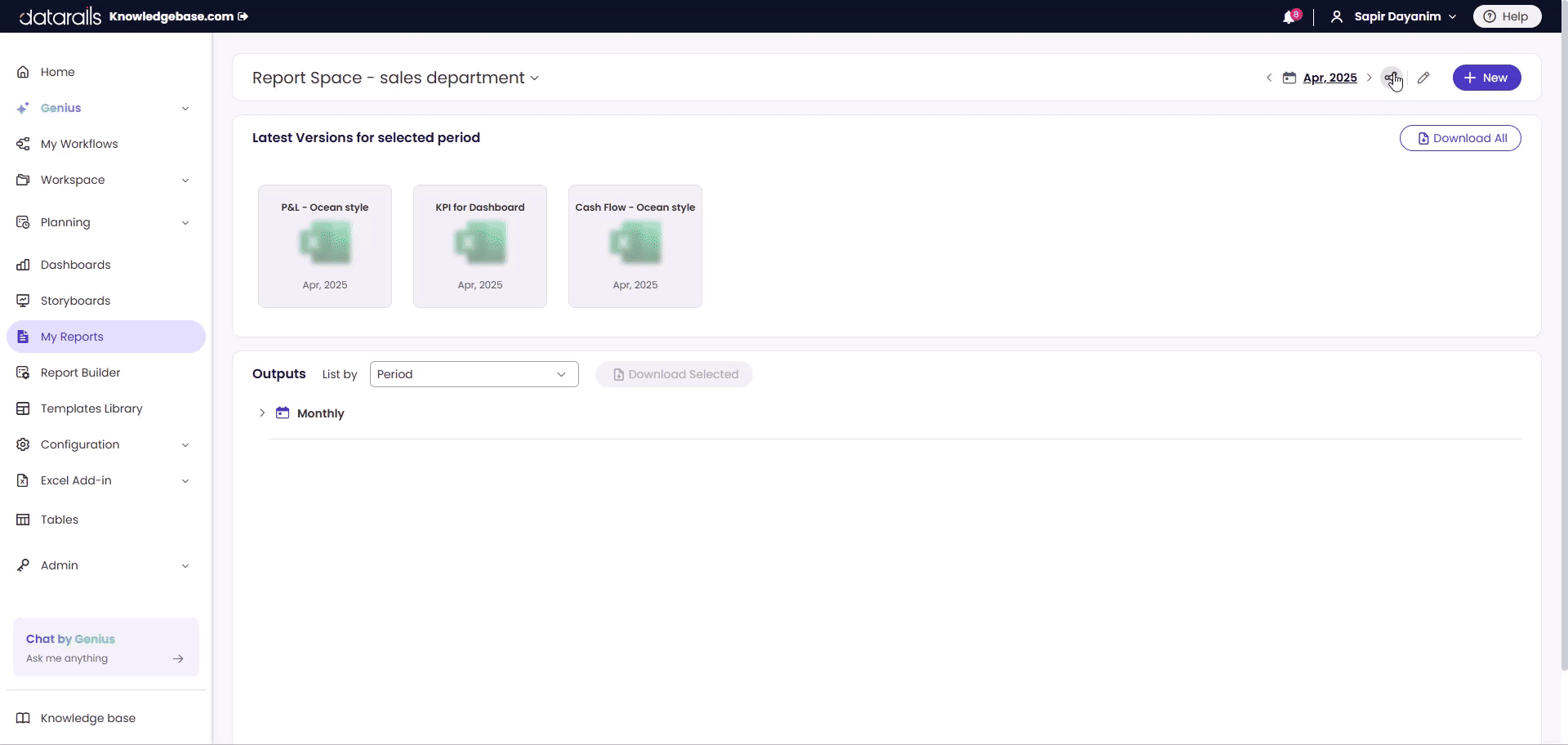Click the Help button
Viewport: 1568px width, 745px height.
click(1507, 16)
